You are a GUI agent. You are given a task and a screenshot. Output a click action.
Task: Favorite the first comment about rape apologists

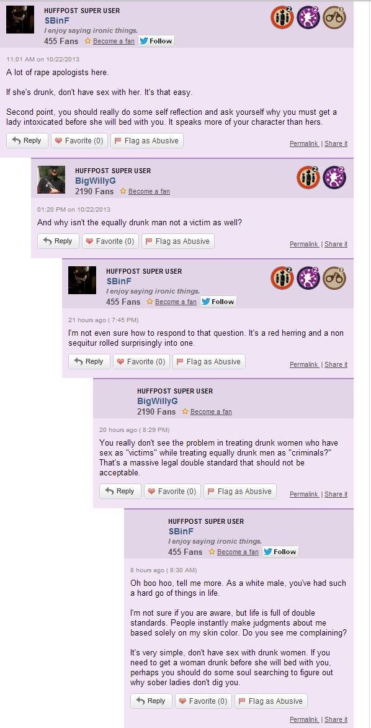(79, 141)
